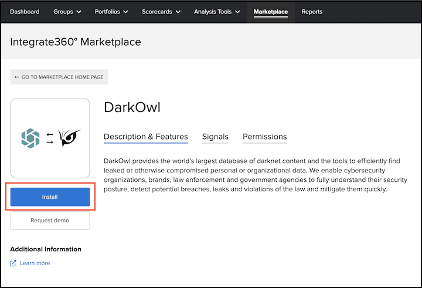Switch to Description & Features tab
Screen dimensions: 422x288
pyautogui.click(x=146, y=137)
